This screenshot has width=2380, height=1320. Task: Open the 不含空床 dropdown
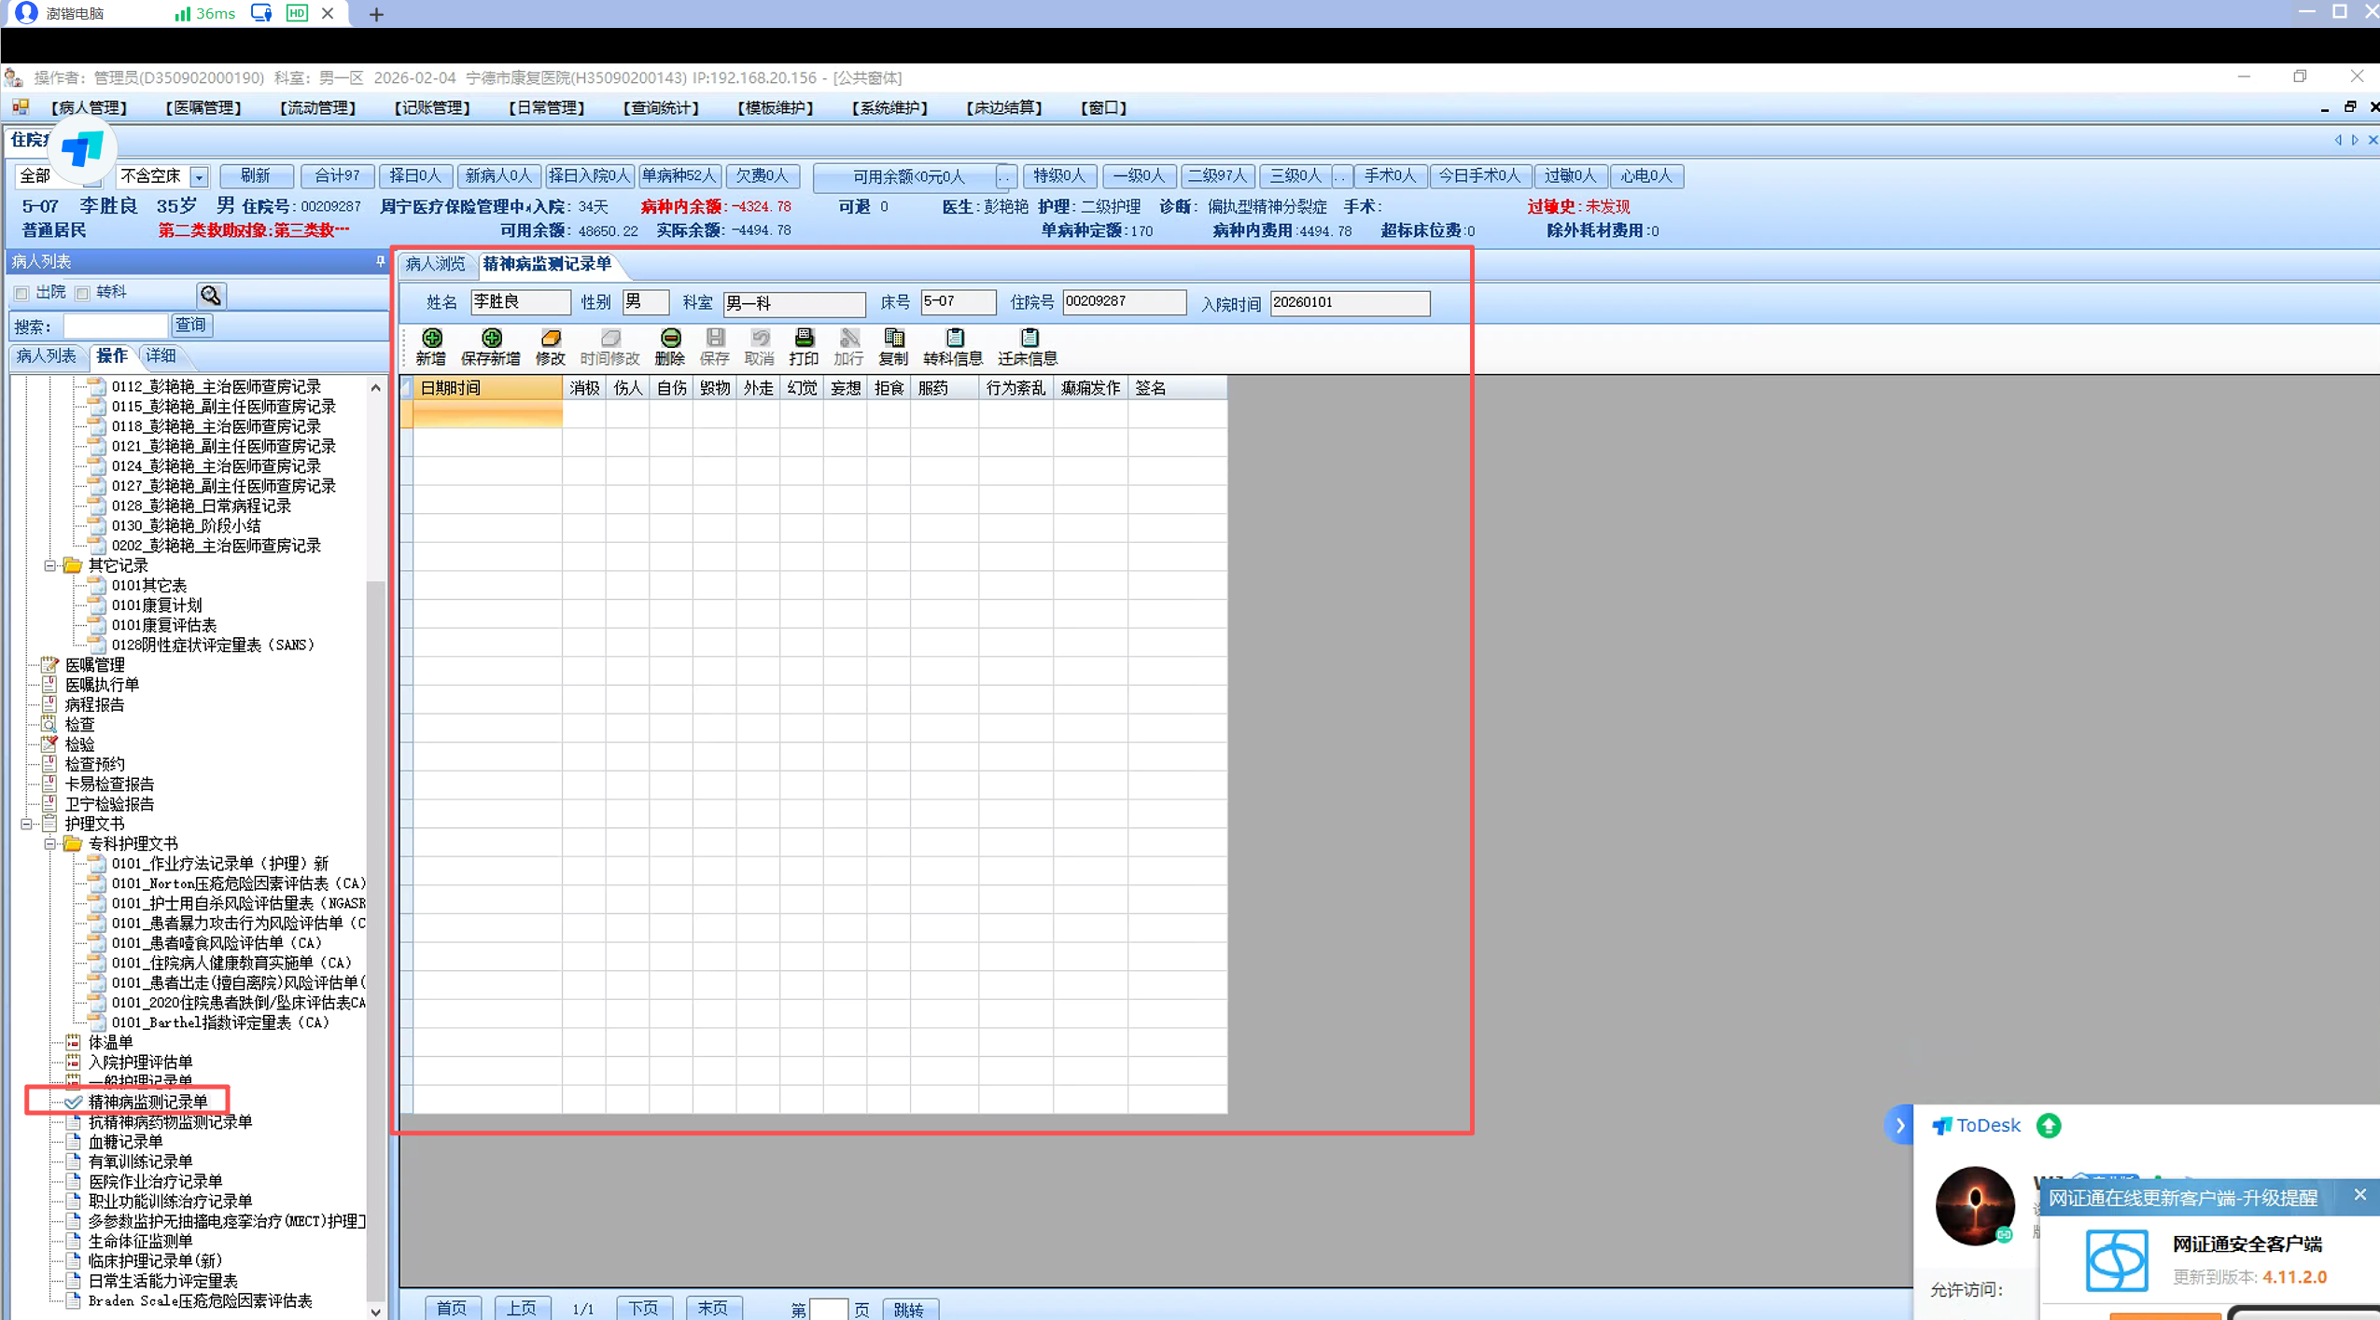(199, 176)
